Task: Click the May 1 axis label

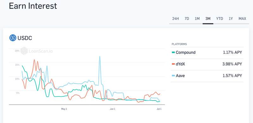Action: [64, 109]
